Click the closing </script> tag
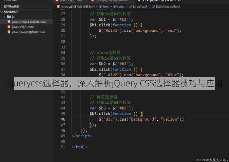The width and height of the screenshot is (229, 162). [82, 136]
